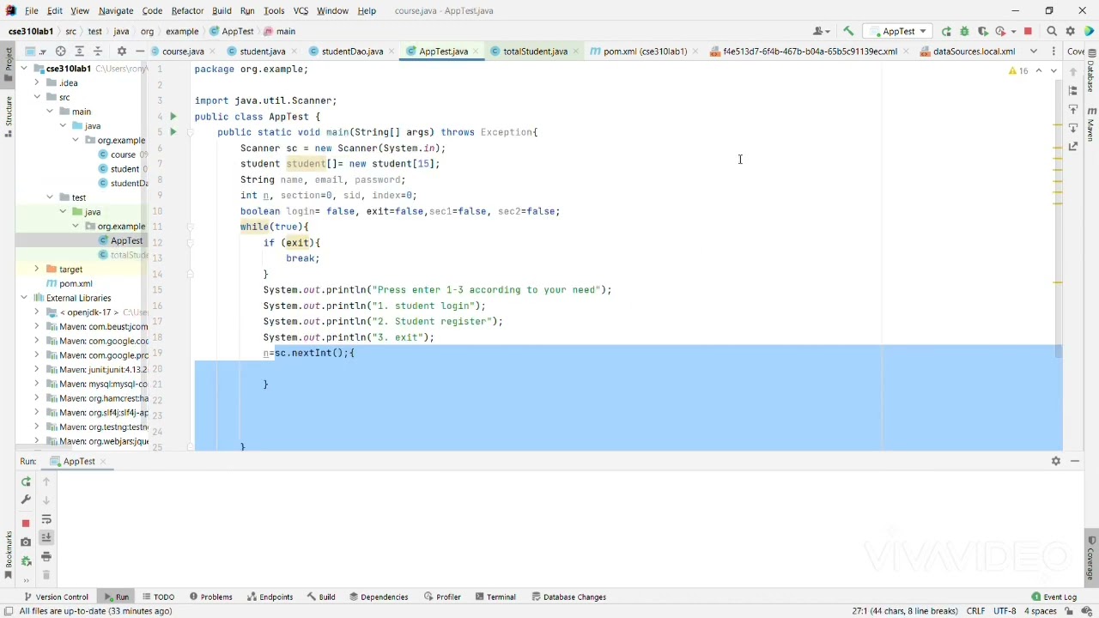
Task: Click run gutter arrow beside class AppTest
Action: coord(173,116)
